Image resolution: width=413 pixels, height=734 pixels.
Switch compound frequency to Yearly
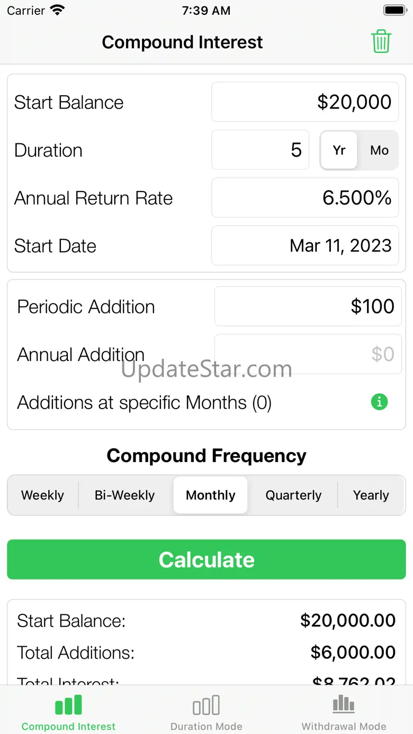click(371, 495)
